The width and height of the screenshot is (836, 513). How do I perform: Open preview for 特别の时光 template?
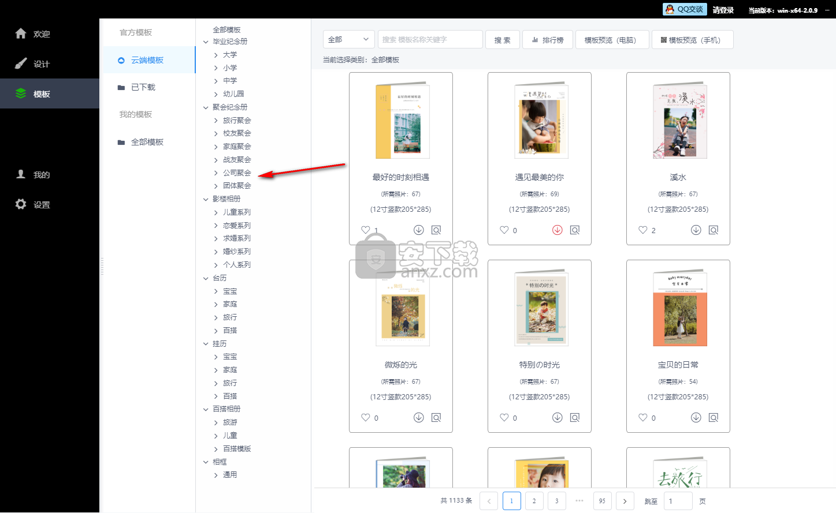point(575,418)
